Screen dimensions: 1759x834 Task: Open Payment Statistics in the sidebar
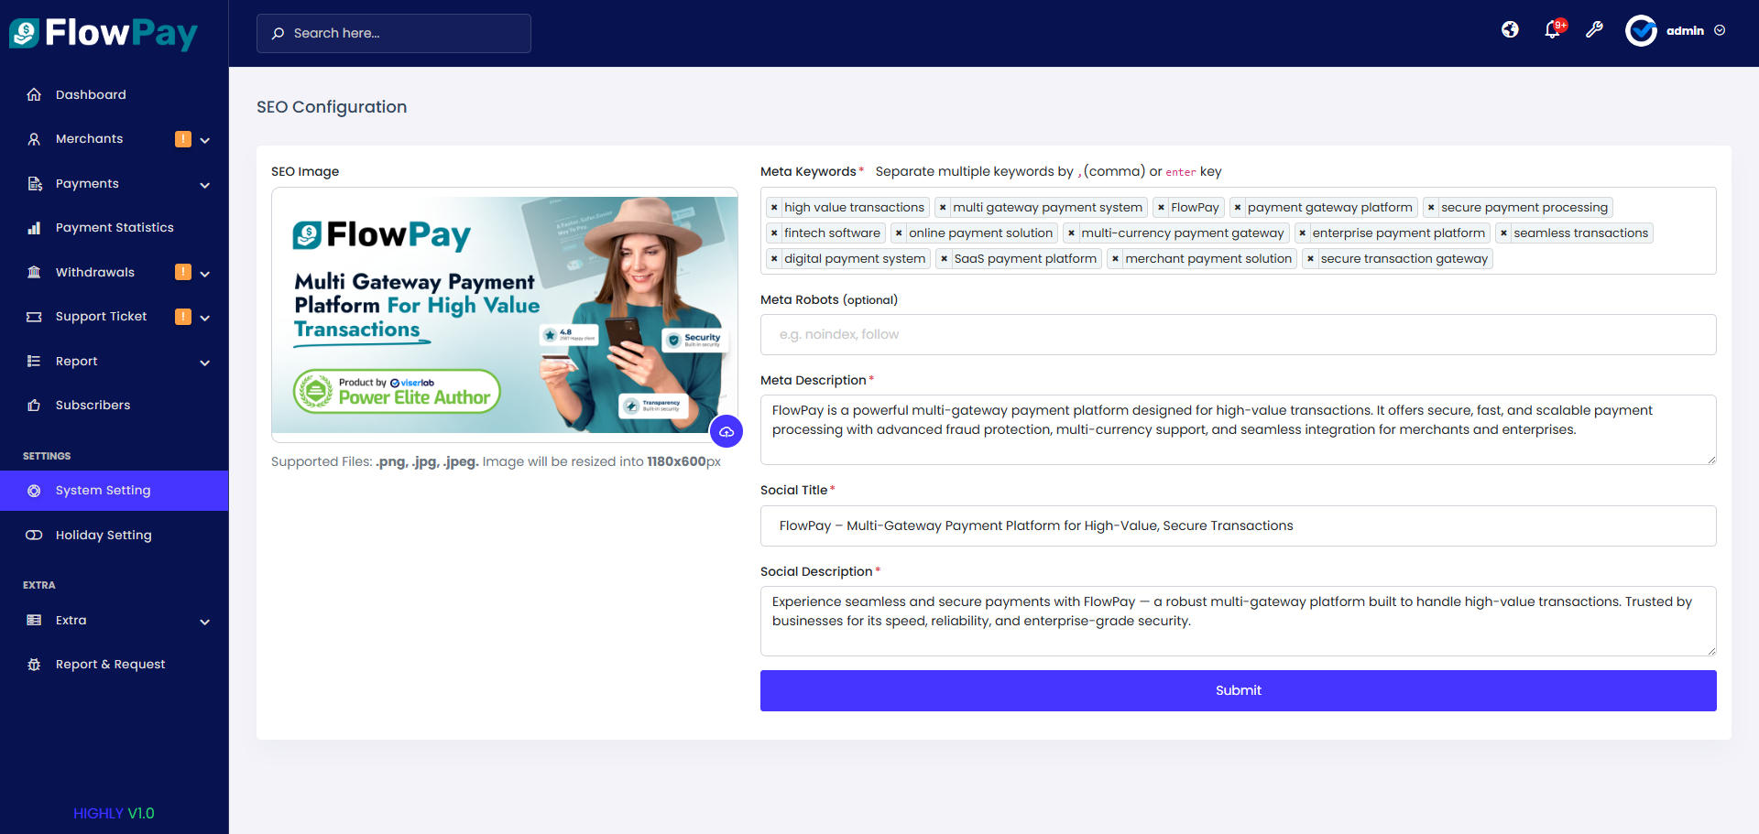115,228
